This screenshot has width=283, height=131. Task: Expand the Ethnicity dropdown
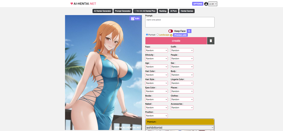pyautogui.click(x=156, y=58)
